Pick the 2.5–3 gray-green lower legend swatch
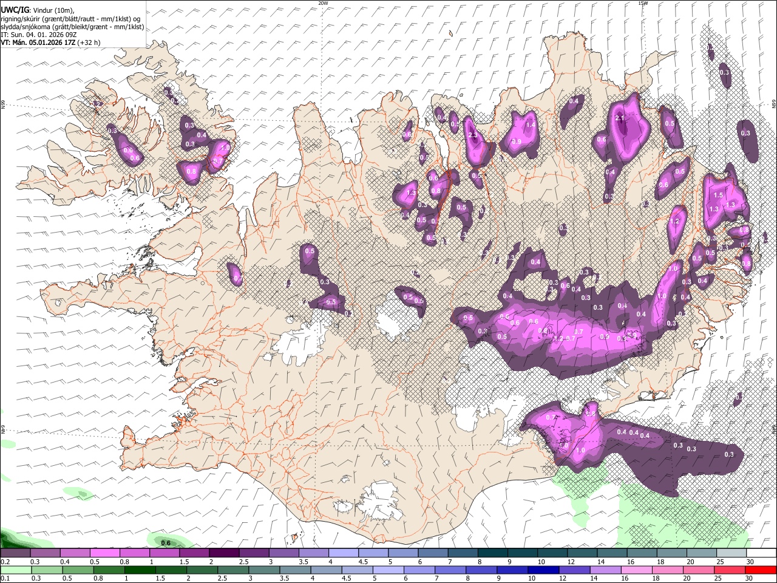The width and height of the screenshot is (777, 583). point(234,570)
